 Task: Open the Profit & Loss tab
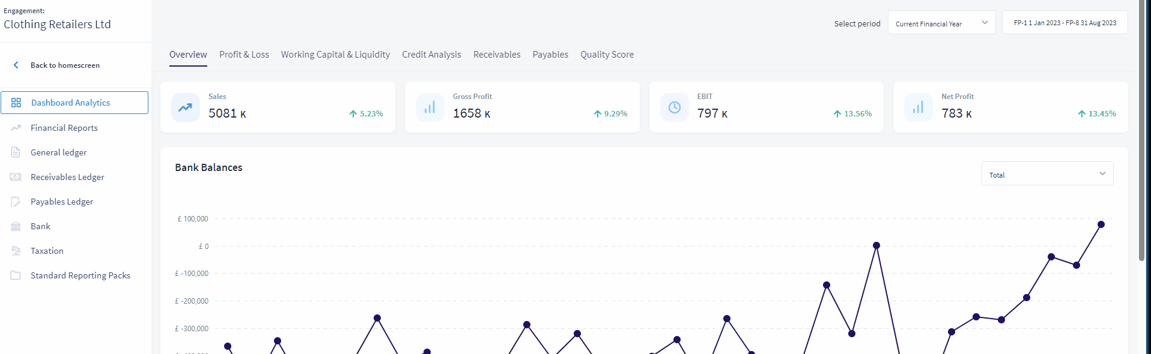pyautogui.click(x=244, y=55)
